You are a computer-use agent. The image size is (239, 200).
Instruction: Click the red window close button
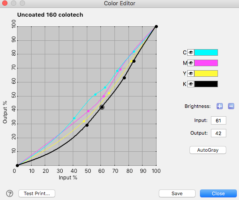5,3
